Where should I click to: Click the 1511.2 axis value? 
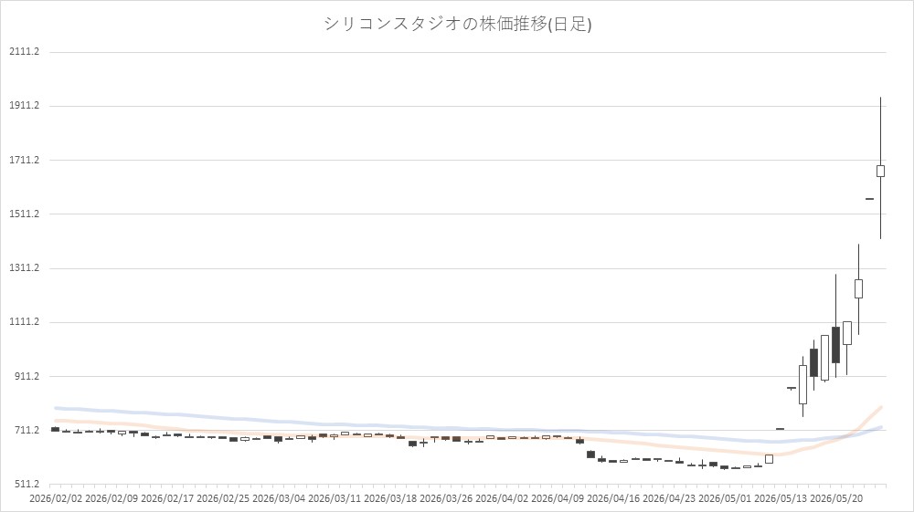point(25,214)
